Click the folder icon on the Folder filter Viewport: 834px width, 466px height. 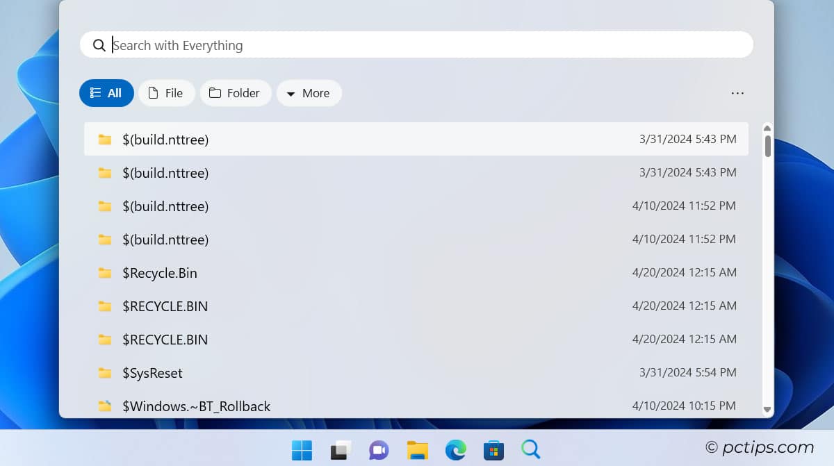pyautogui.click(x=214, y=92)
